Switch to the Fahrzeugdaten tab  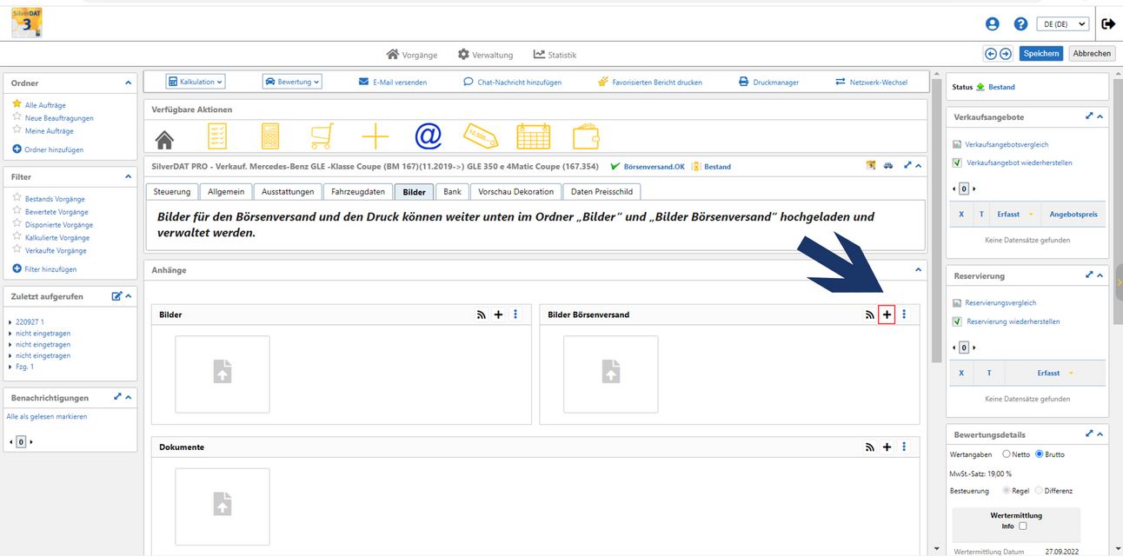358,192
